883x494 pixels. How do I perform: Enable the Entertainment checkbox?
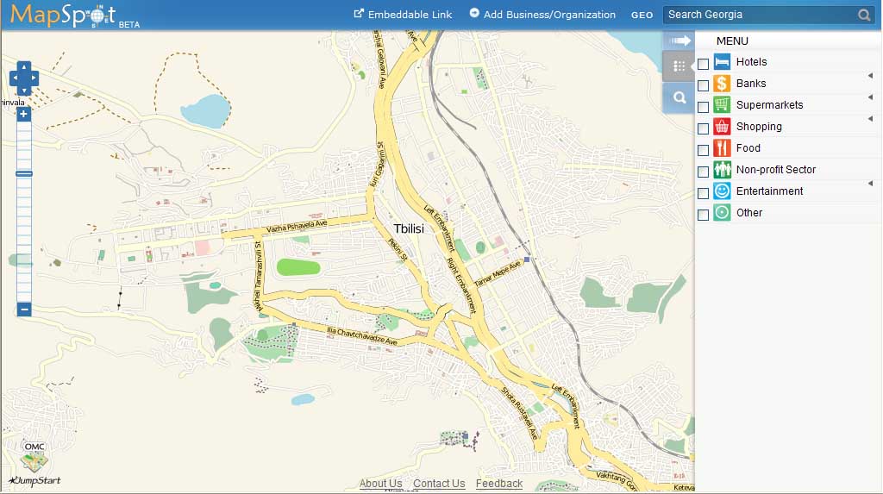click(703, 193)
